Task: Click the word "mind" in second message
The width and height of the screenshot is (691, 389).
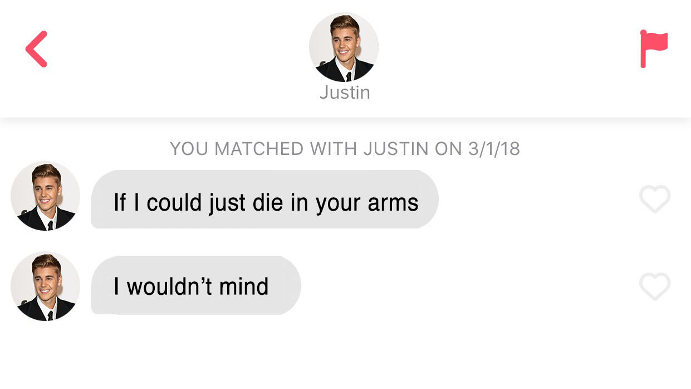Action: (x=244, y=286)
